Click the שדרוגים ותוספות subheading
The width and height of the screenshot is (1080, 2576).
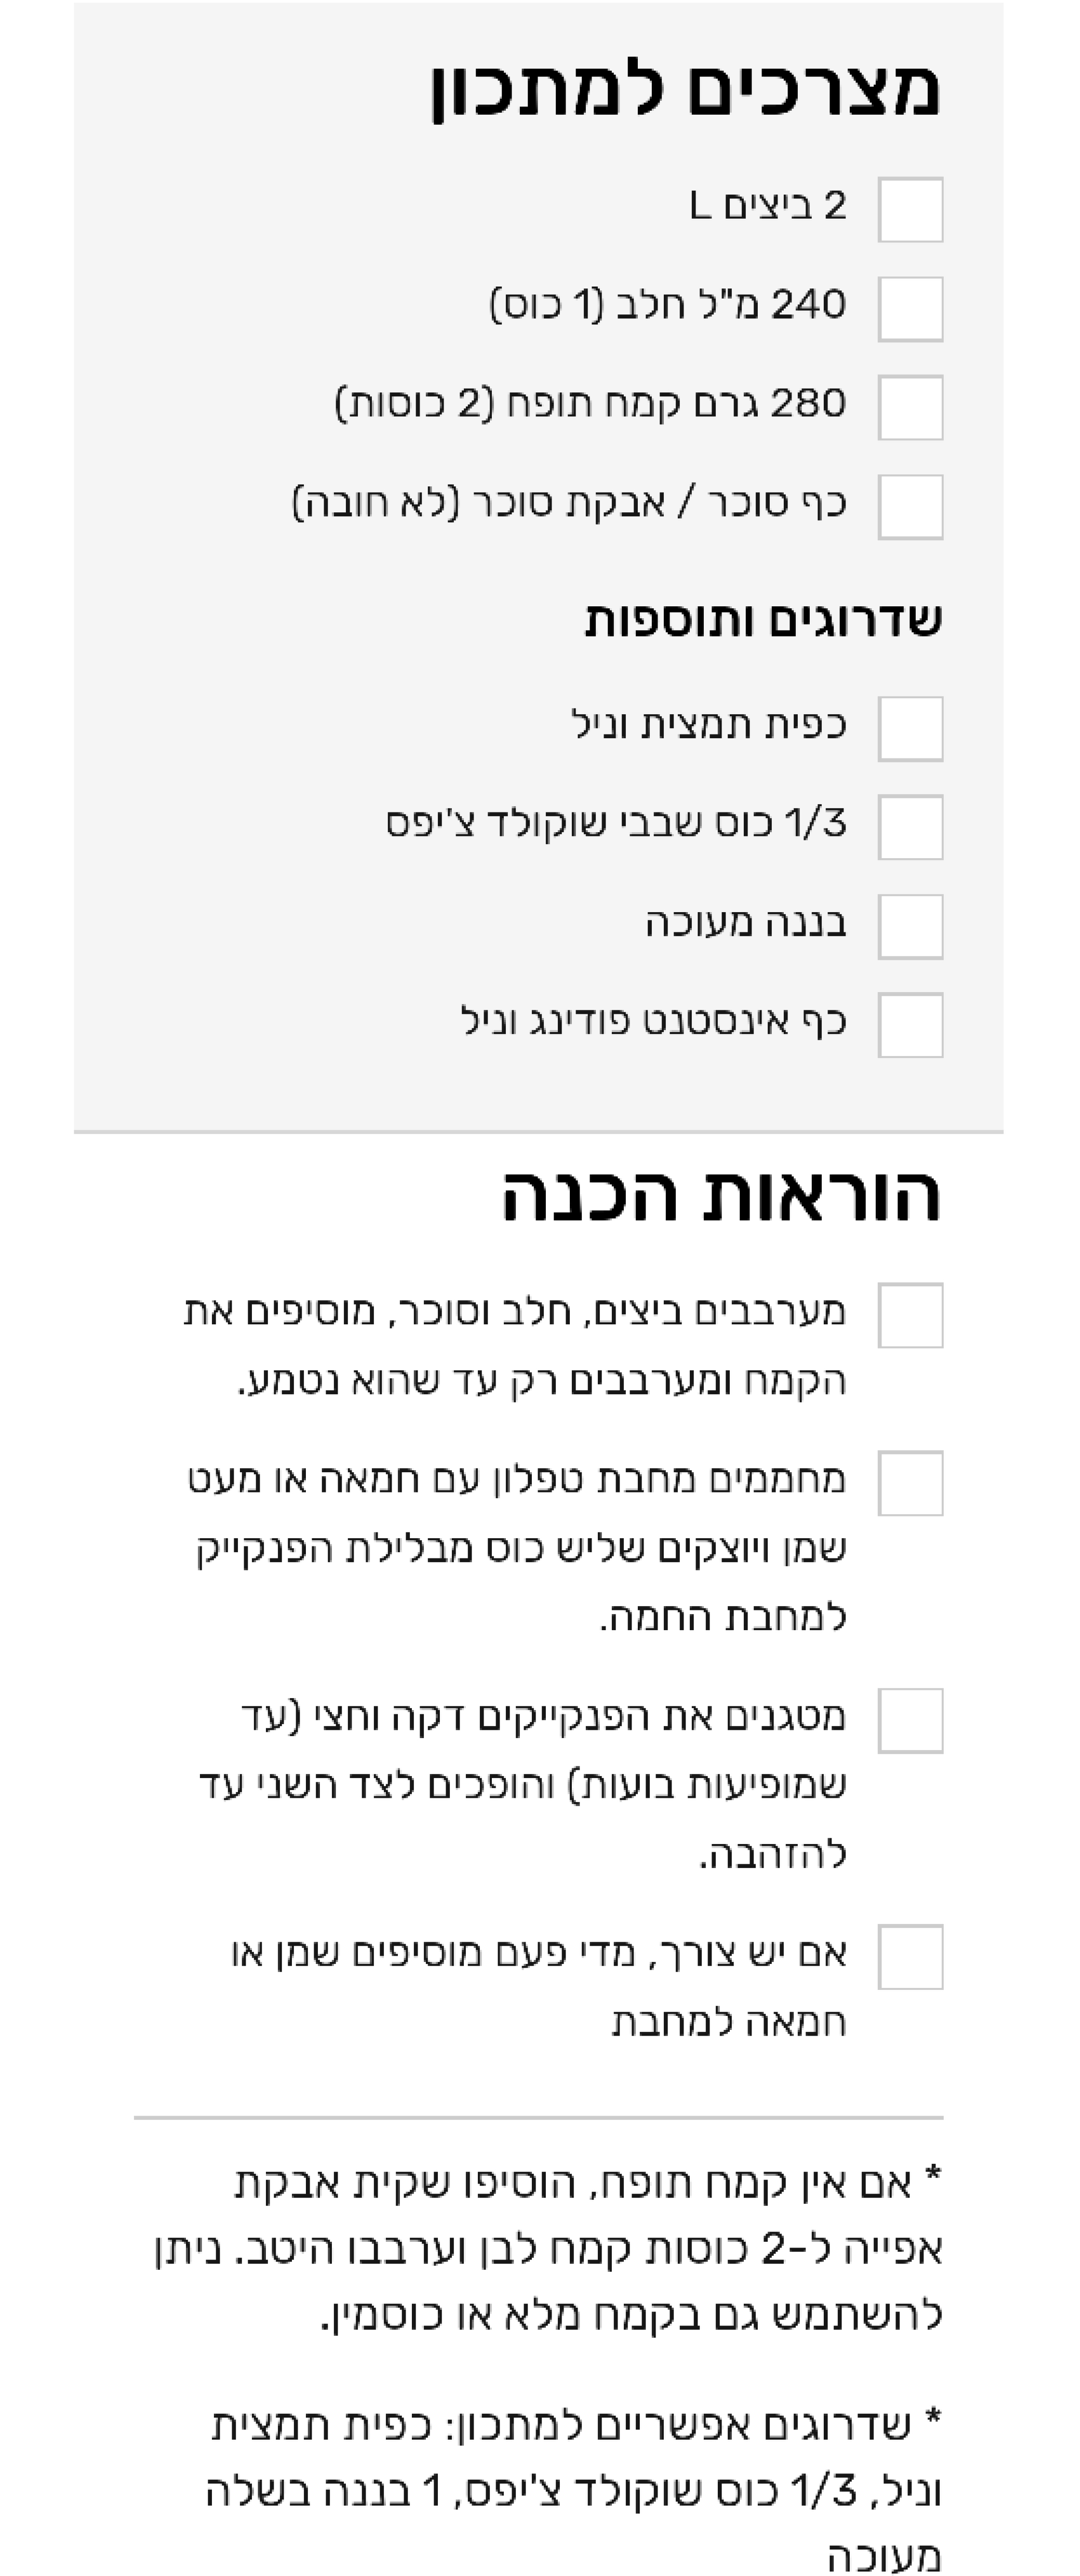[763, 620]
